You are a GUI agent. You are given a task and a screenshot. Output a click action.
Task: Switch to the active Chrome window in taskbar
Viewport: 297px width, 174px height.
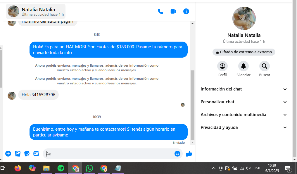coord(75,168)
